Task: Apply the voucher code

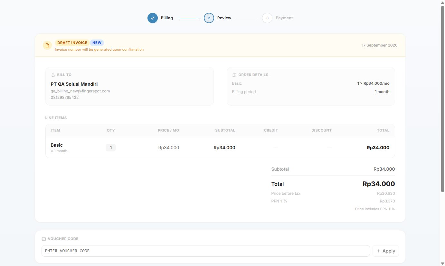Action: click(386, 251)
